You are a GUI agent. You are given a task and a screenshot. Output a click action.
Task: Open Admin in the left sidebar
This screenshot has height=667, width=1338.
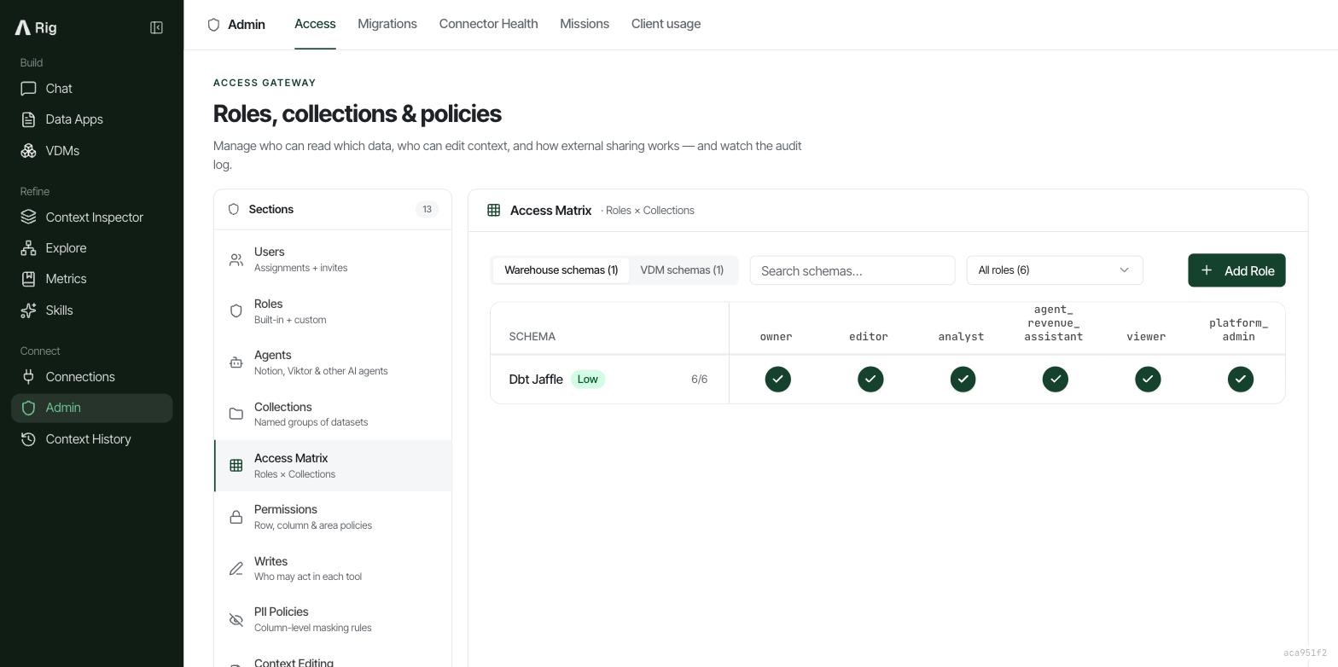point(92,408)
